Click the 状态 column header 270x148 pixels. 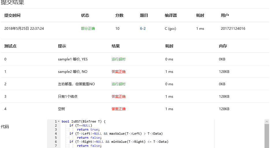point(85,15)
